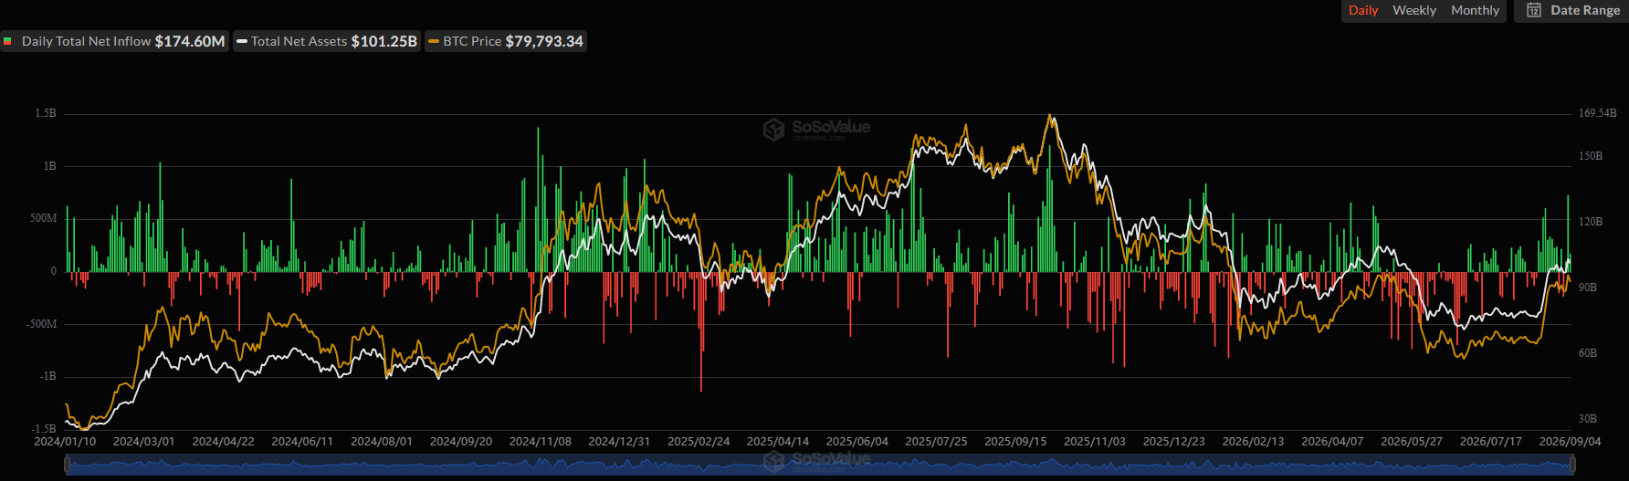Viewport: 1629px width, 481px height.
Task: Switch to the Weekly view tab
Action: (1414, 10)
